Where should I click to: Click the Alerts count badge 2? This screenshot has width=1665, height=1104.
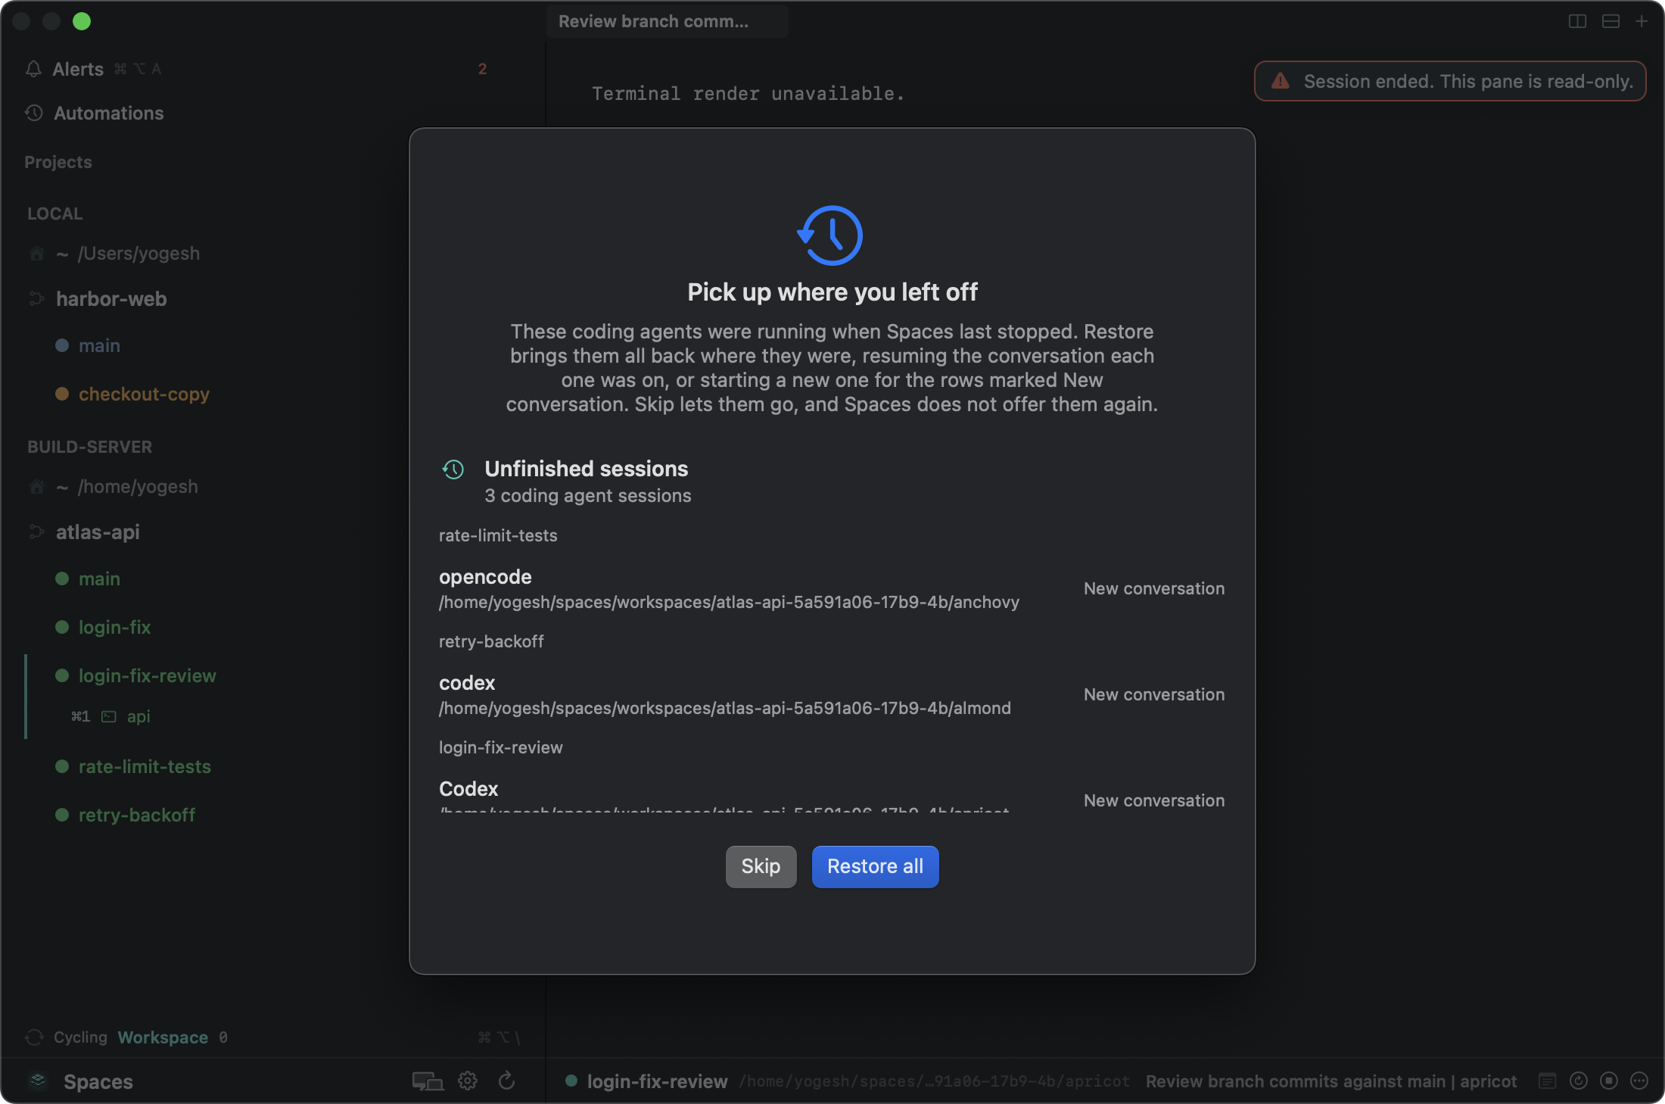click(482, 69)
